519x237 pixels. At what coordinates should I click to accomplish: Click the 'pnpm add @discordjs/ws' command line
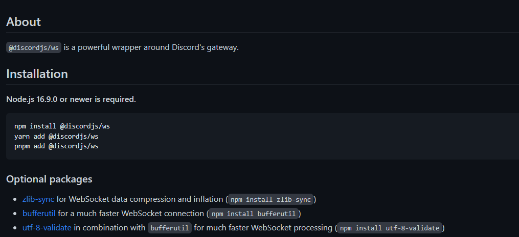pyautogui.click(x=56, y=146)
